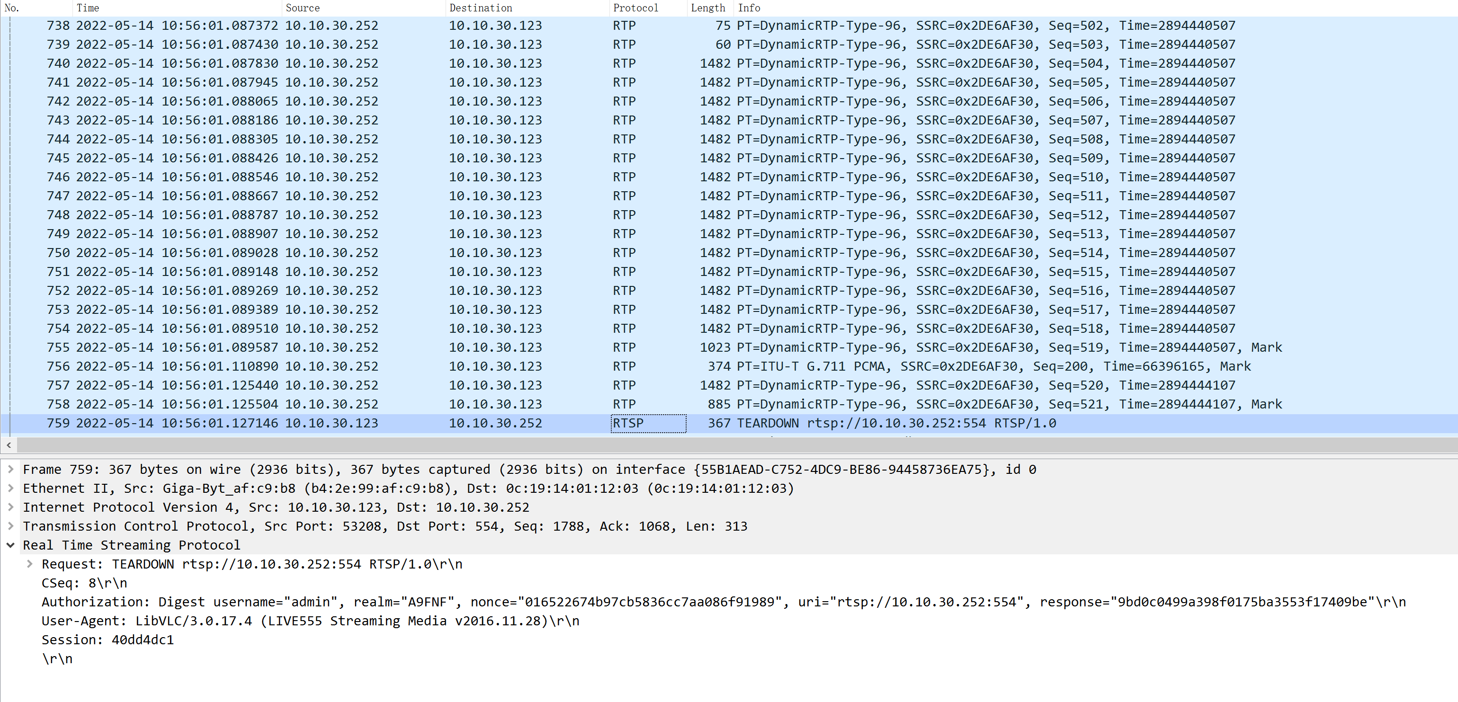This screenshot has width=1458, height=702.
Task: Expand Internet Protocol Version 4 layer
Action: coord(10,507)
